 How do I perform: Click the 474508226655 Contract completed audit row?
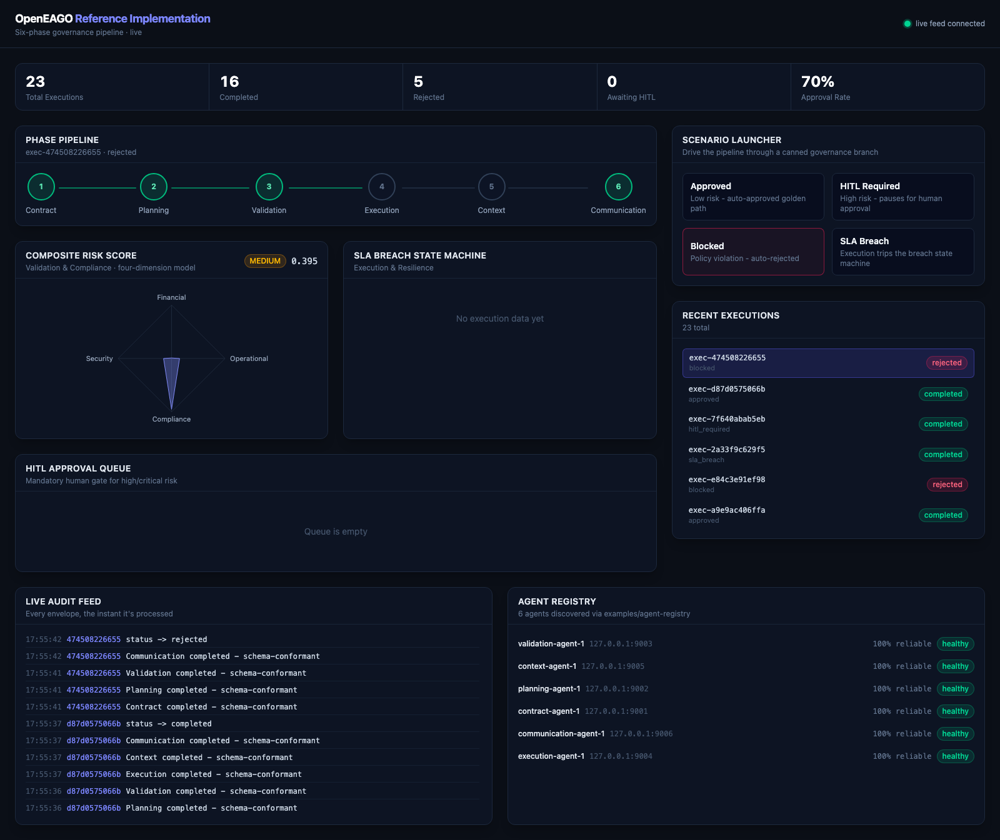[252, 707]
